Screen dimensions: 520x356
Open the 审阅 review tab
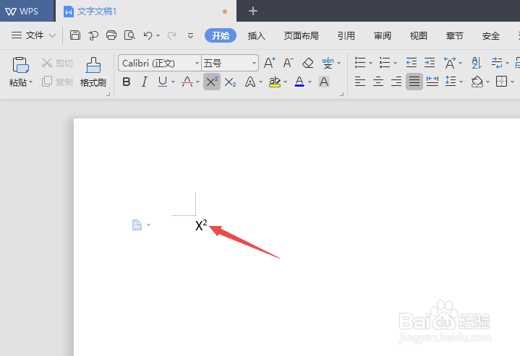click(x=383, y=36)
